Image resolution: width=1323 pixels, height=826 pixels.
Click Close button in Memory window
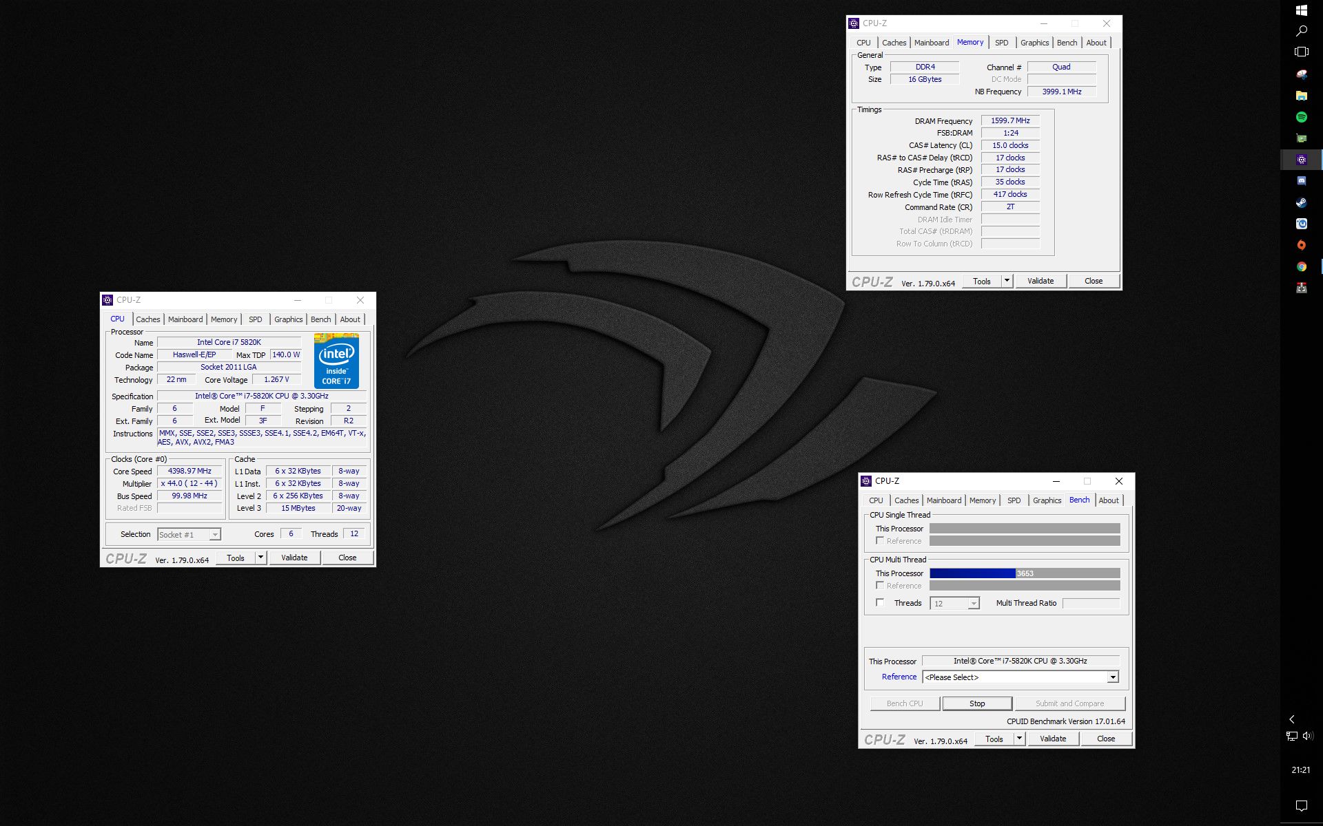tap(1094, 281)
